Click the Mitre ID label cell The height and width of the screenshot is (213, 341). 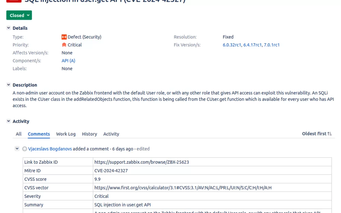[58, 170]
